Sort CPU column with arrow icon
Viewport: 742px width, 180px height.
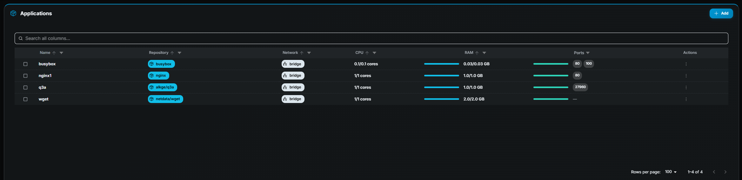pos(367,53)
